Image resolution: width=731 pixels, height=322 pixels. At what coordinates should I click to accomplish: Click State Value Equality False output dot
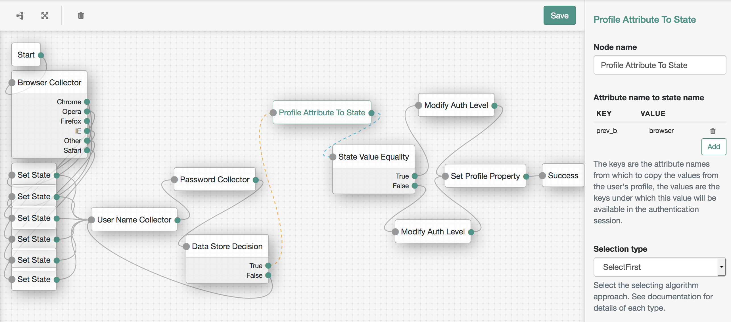coord(415,186)
